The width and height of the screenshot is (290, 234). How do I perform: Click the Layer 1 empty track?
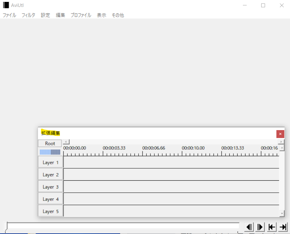coord(171,162)
